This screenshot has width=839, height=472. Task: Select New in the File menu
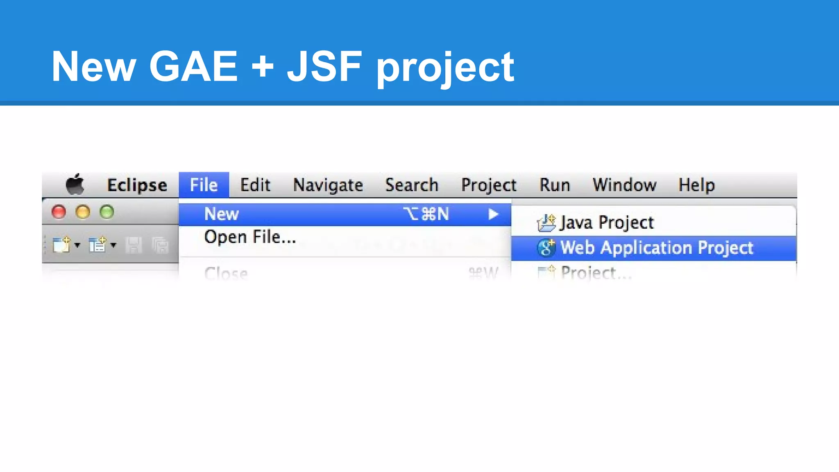click(x=345, y=214)
